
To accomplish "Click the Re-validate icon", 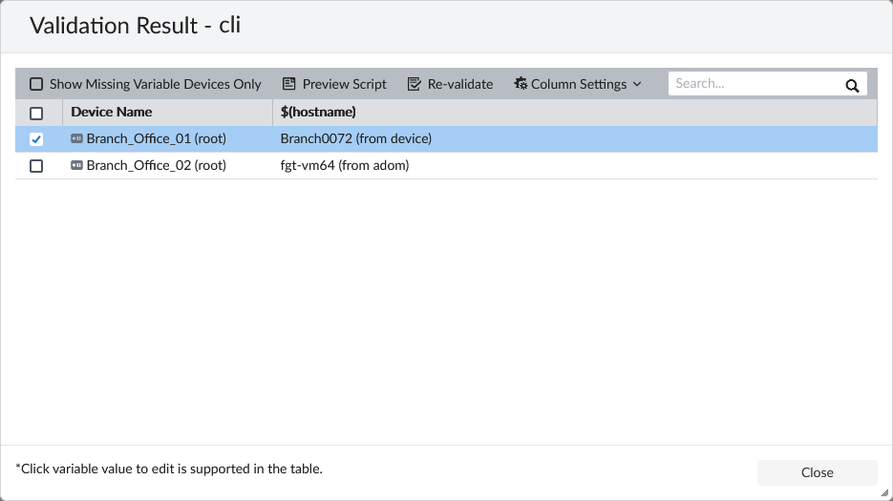I will coord(414,84).
